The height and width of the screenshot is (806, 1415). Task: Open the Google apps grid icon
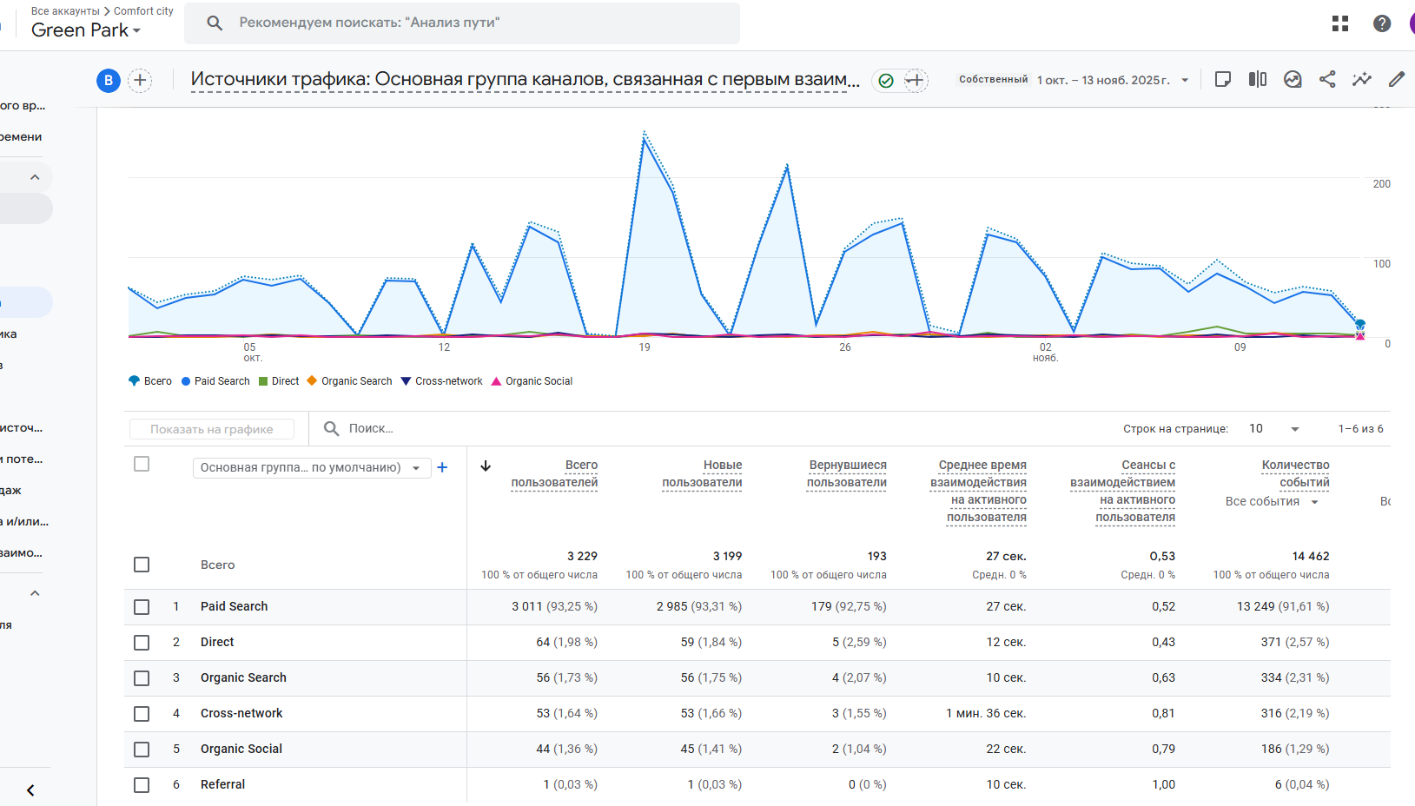click(x=1340, y=23)
